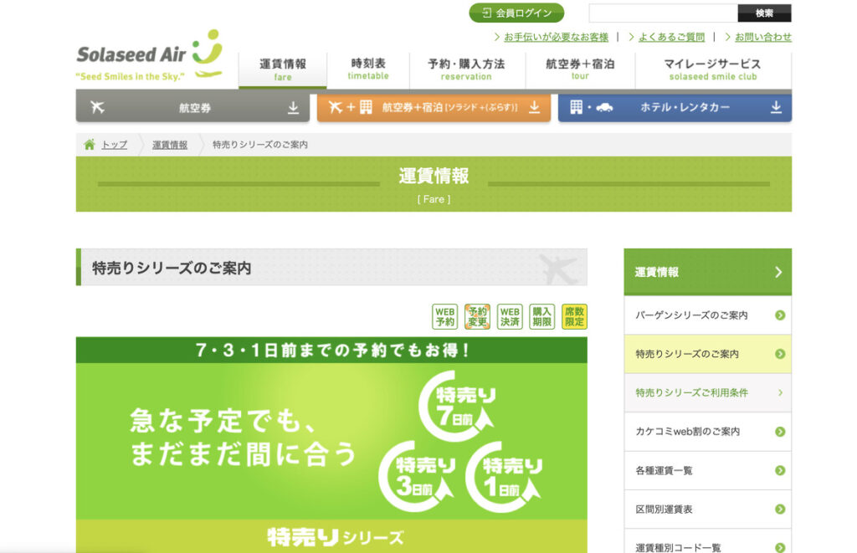This screenshot has width=857, height=553.
Task: Click arrow icon beside バーゲンシリーズのご案内
Action: pyautogui.click(x=780, y=315)
